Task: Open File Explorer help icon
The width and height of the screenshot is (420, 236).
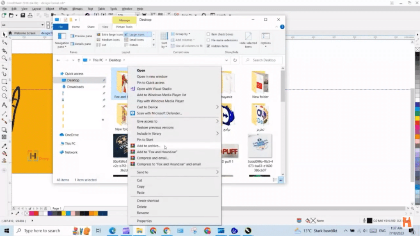Action: click(282, 27)
